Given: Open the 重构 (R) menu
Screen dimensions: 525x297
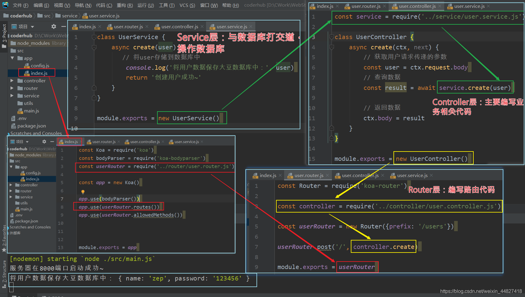Looking at the screenshot, I should 125,5.
